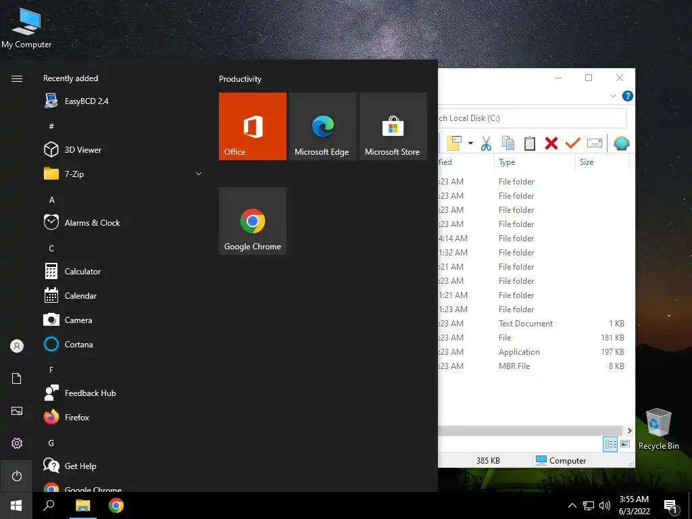Click the letter C section header
Image resolution: width=692 pixels, height=519 pixels.
[51, 249]
